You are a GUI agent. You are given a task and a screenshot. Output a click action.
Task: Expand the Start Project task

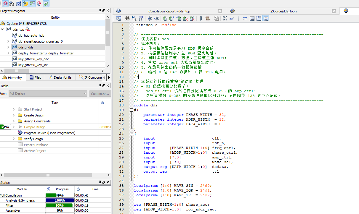point(14,109)
